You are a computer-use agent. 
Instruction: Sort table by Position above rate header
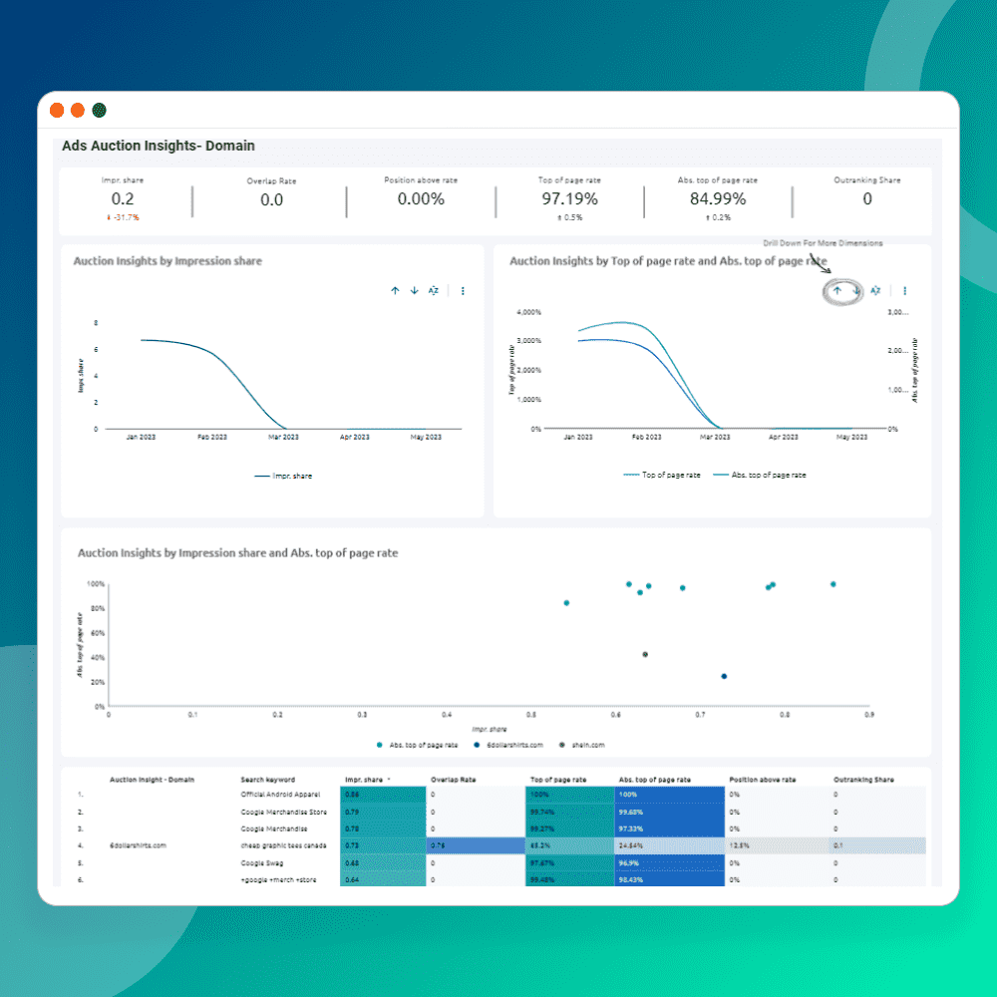tap(763, 780)
